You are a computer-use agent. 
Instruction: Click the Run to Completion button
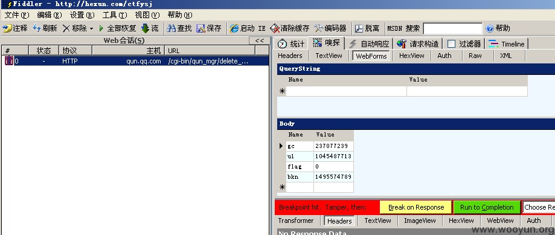point(487,207)
